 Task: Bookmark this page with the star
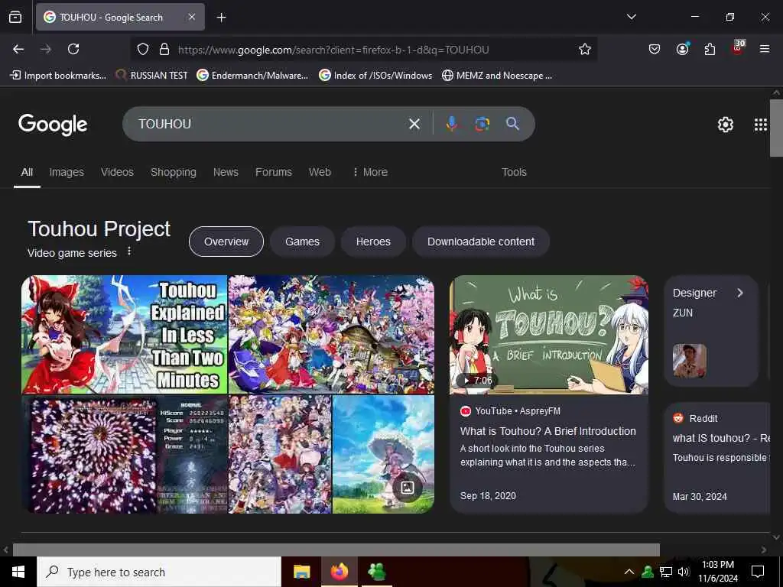(x=585, y=49)
